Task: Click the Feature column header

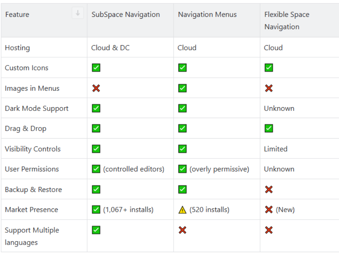Action: 44,21
